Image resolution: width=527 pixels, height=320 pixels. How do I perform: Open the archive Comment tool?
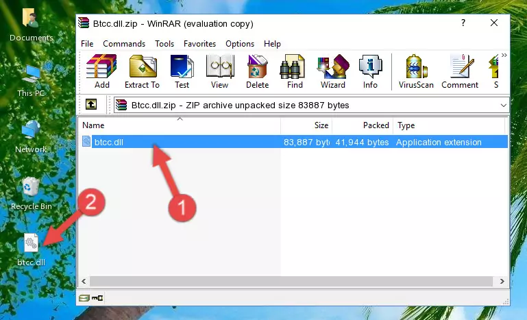pyautogui.click(x=460, y=71)
